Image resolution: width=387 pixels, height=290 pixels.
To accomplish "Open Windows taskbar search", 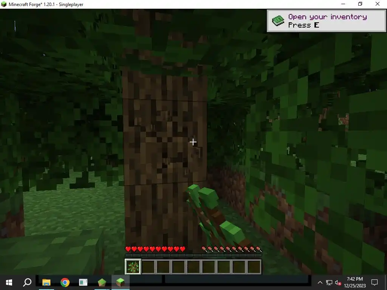I will 27,282.
